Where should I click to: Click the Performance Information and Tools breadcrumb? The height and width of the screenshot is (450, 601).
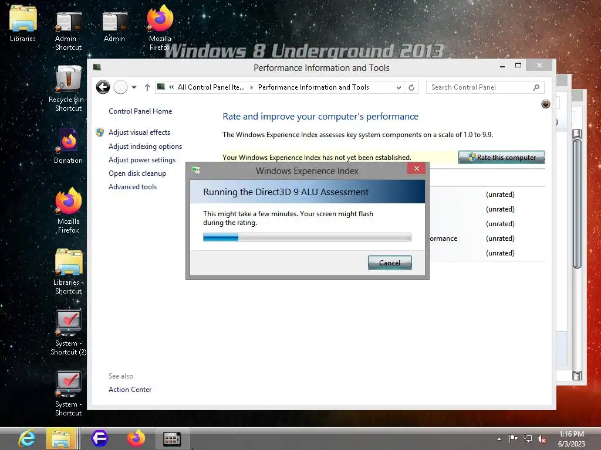coord(313,87)
